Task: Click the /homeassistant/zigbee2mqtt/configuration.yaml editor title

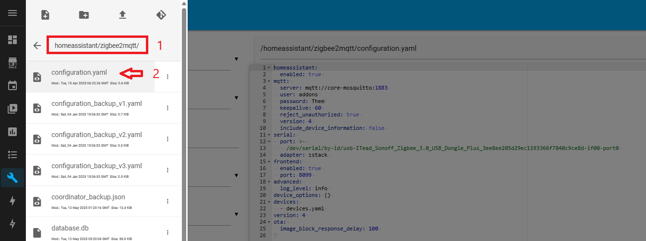Action: [338, 48]
